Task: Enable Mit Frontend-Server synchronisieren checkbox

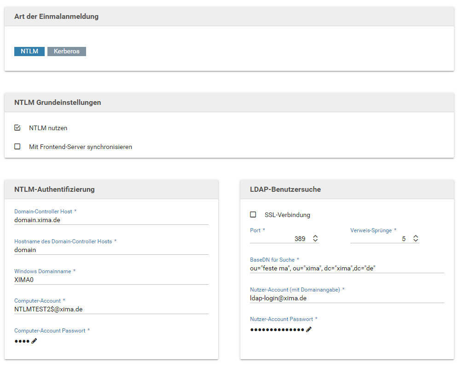Action: click(17, 147)
